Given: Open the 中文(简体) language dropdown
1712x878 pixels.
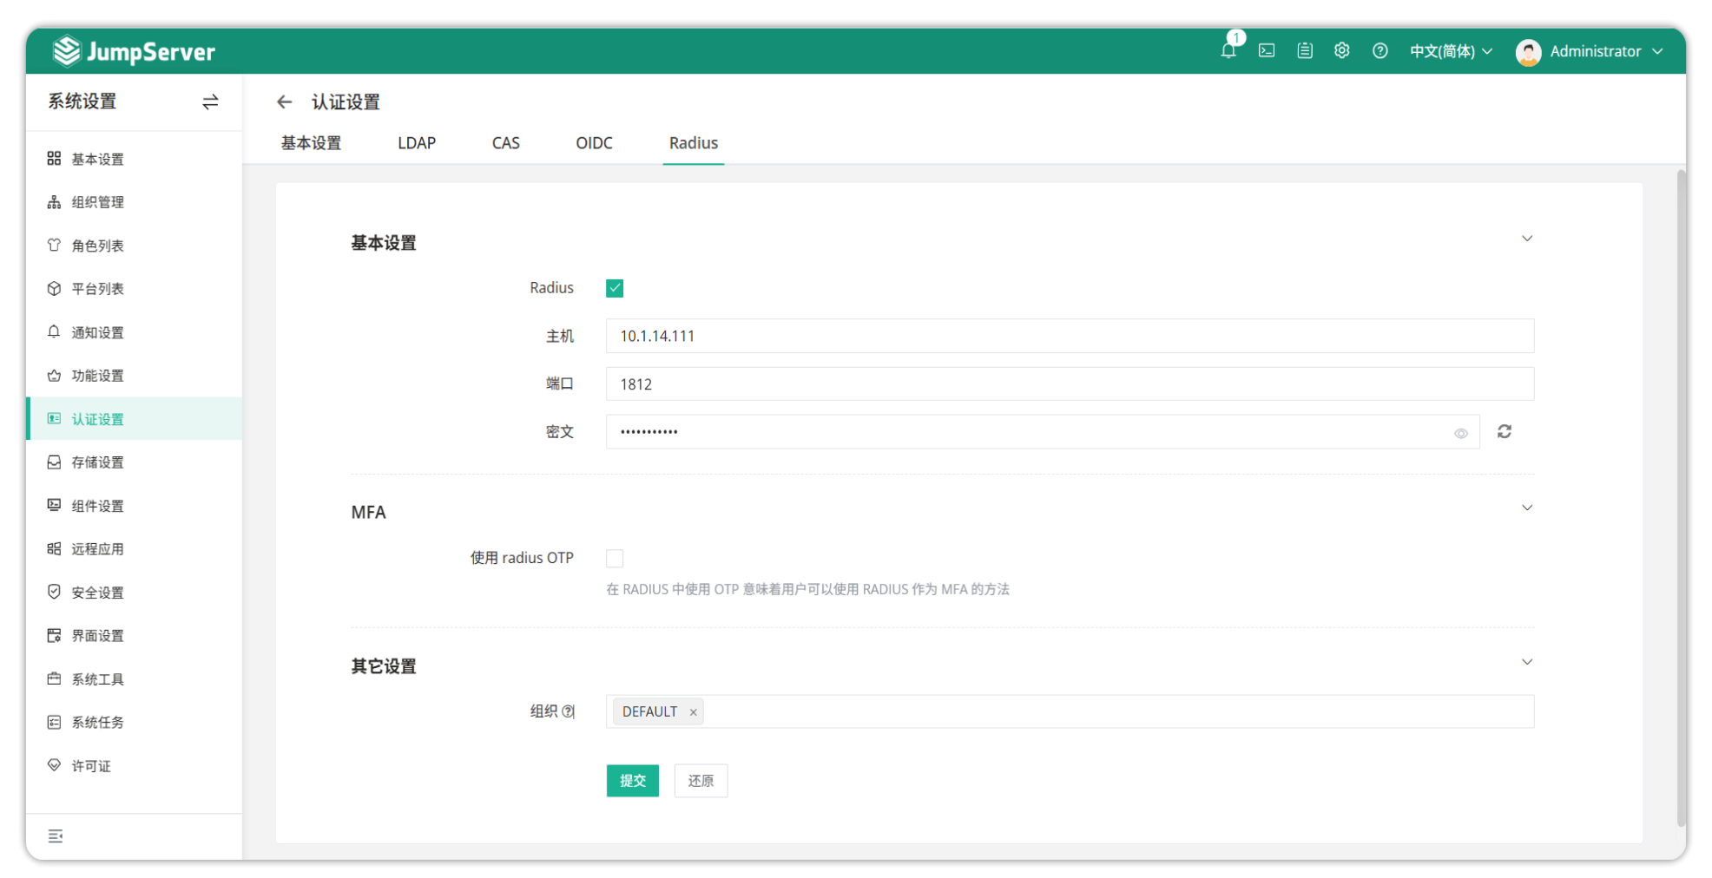Looking at the screenshot, I should click(1450, 51).
